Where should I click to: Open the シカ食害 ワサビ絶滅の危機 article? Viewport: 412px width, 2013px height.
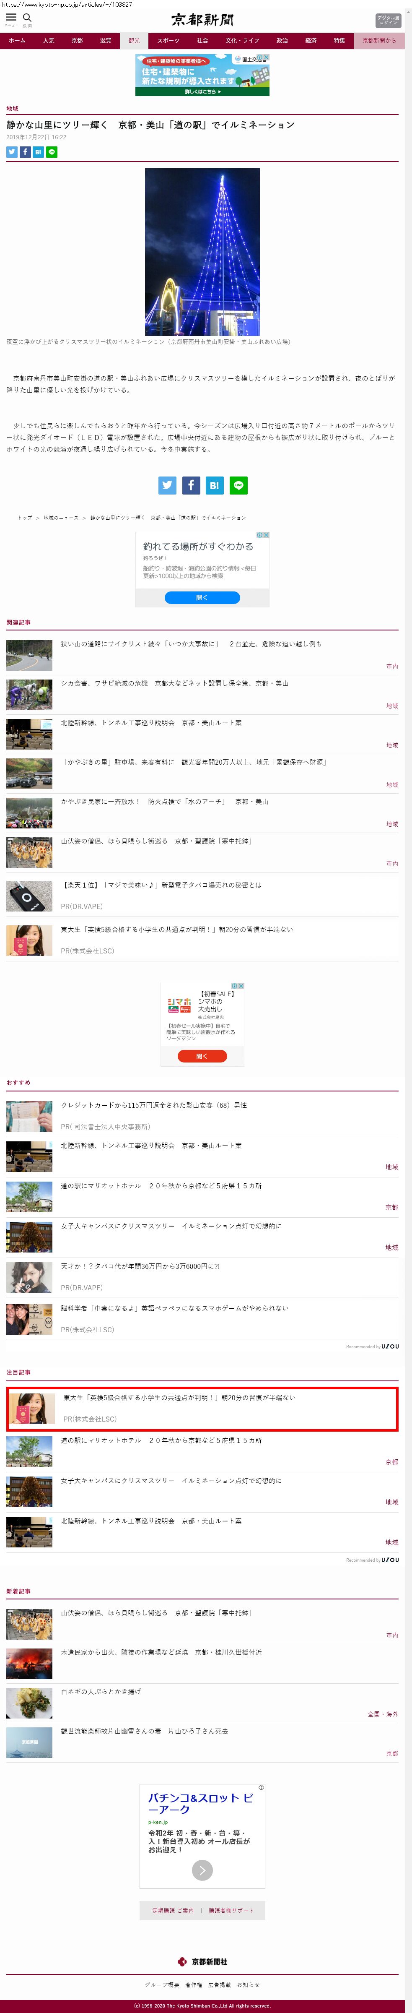click(x=175, y=683)
